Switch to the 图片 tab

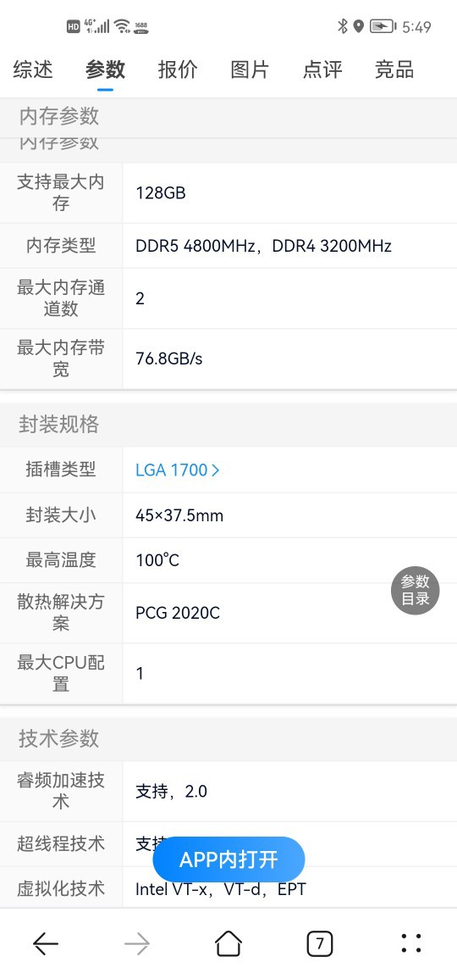pos(250,70)
